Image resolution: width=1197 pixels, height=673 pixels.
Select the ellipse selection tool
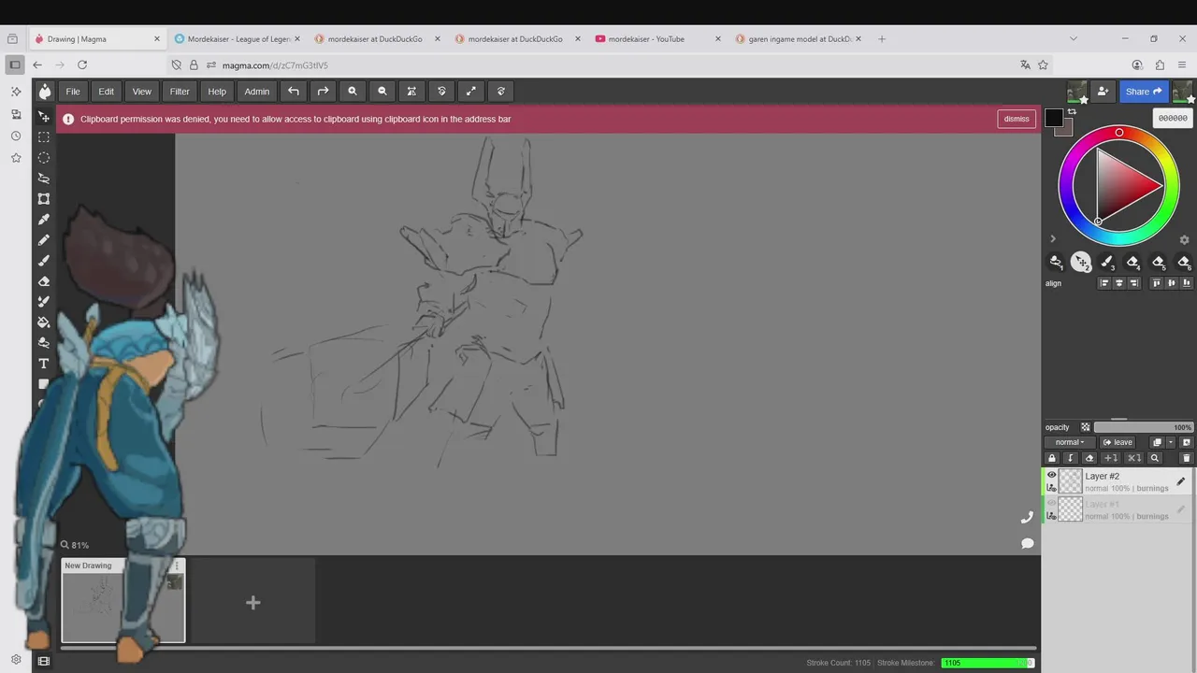point(43,157)
